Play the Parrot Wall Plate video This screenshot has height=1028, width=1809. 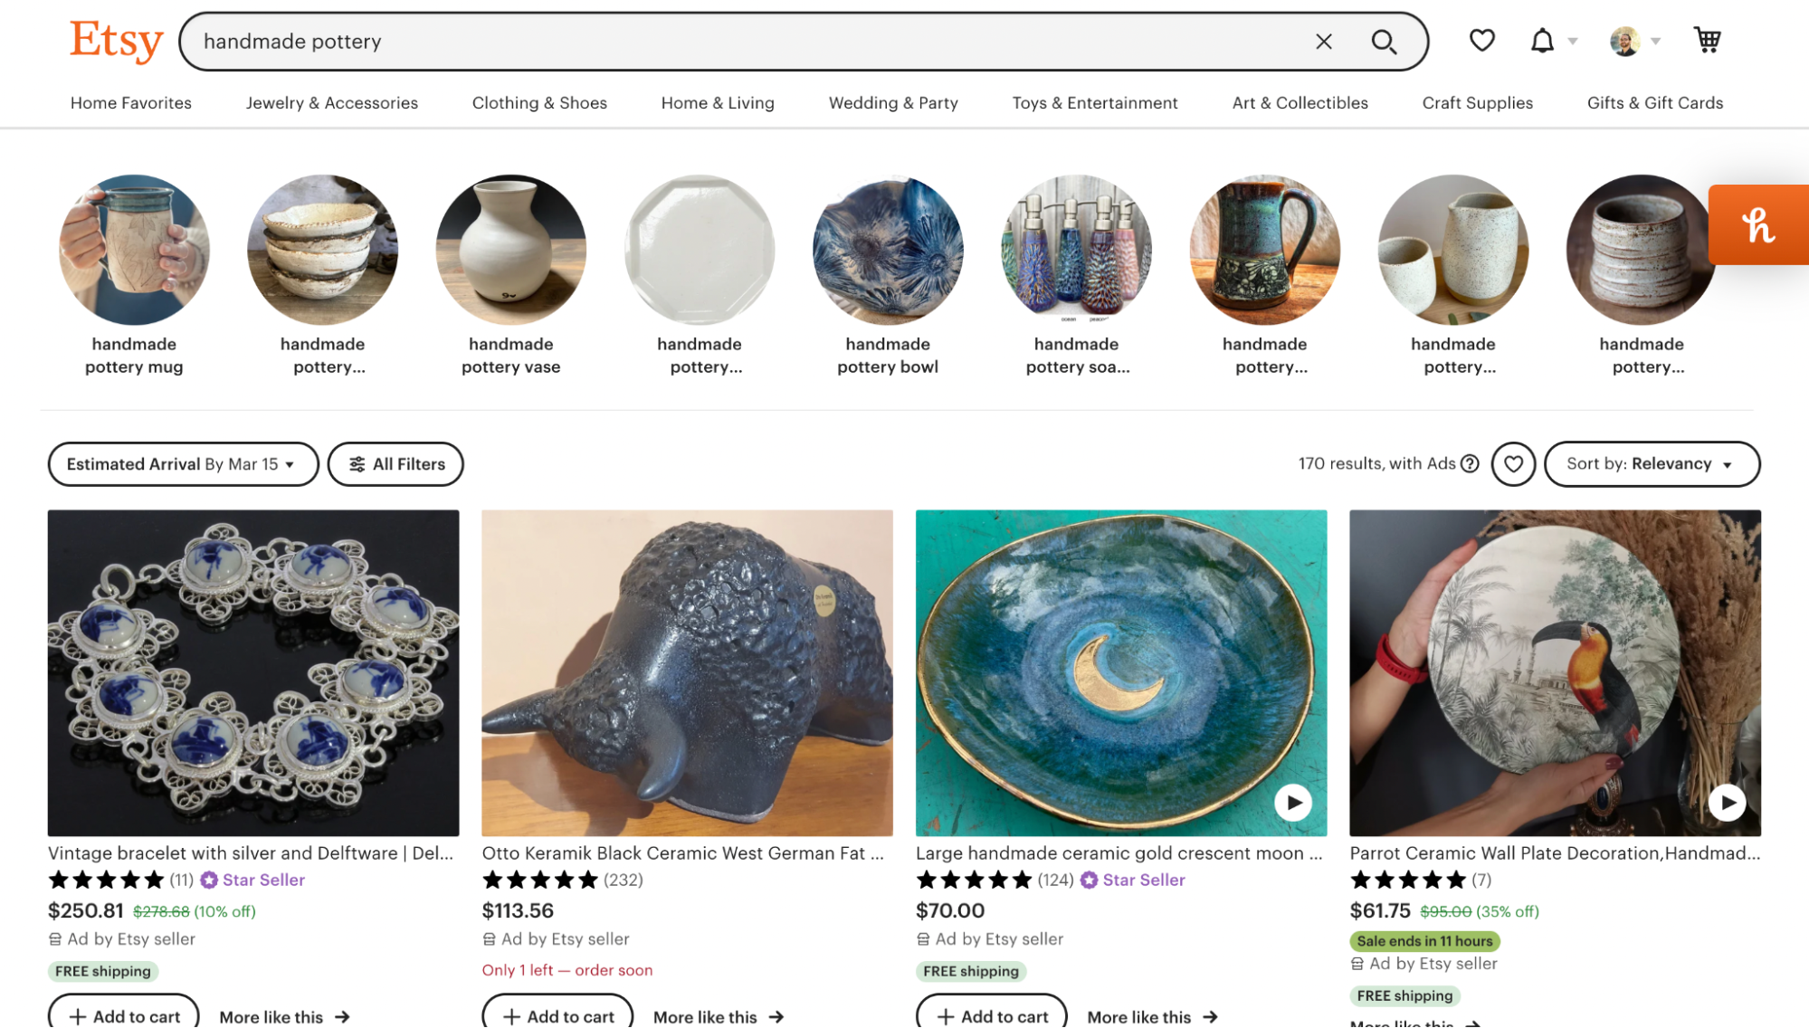(x=1727, y=803)
